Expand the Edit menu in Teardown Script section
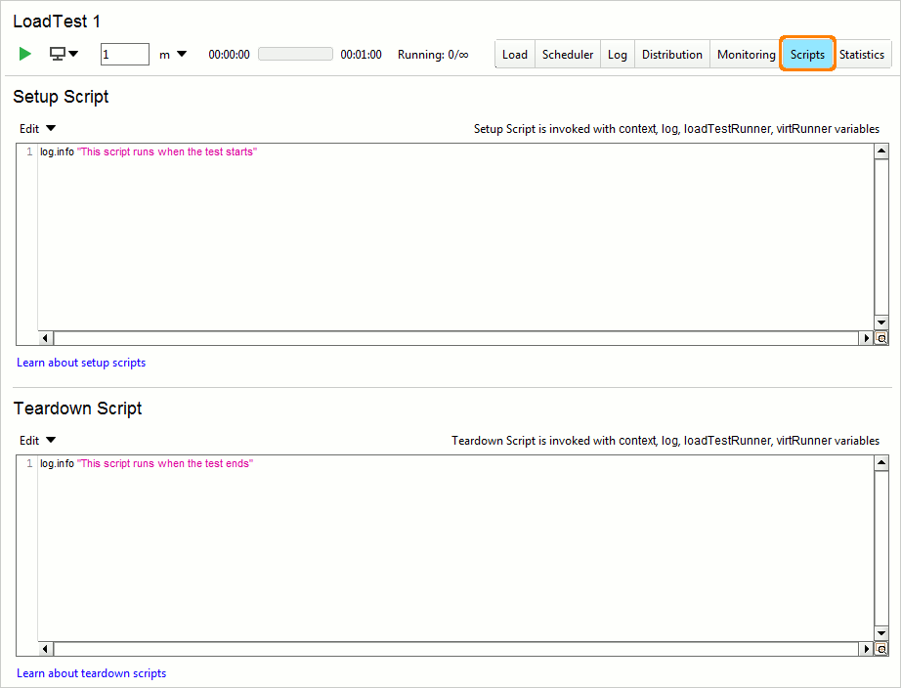This screenshot has width=901, height=688. click(36, 440)
